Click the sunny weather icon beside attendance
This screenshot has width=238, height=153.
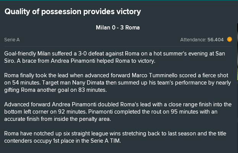point(230,39)
